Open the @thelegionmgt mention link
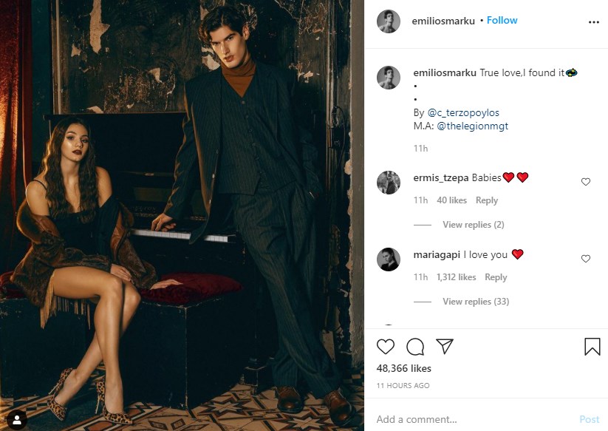This screenshot has width=608, height=431. point(472,126)
